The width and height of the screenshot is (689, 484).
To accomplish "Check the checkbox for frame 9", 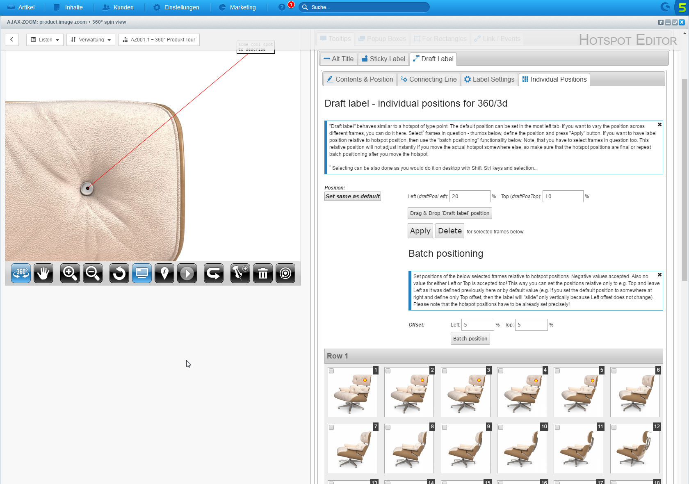I will [445, 427].
